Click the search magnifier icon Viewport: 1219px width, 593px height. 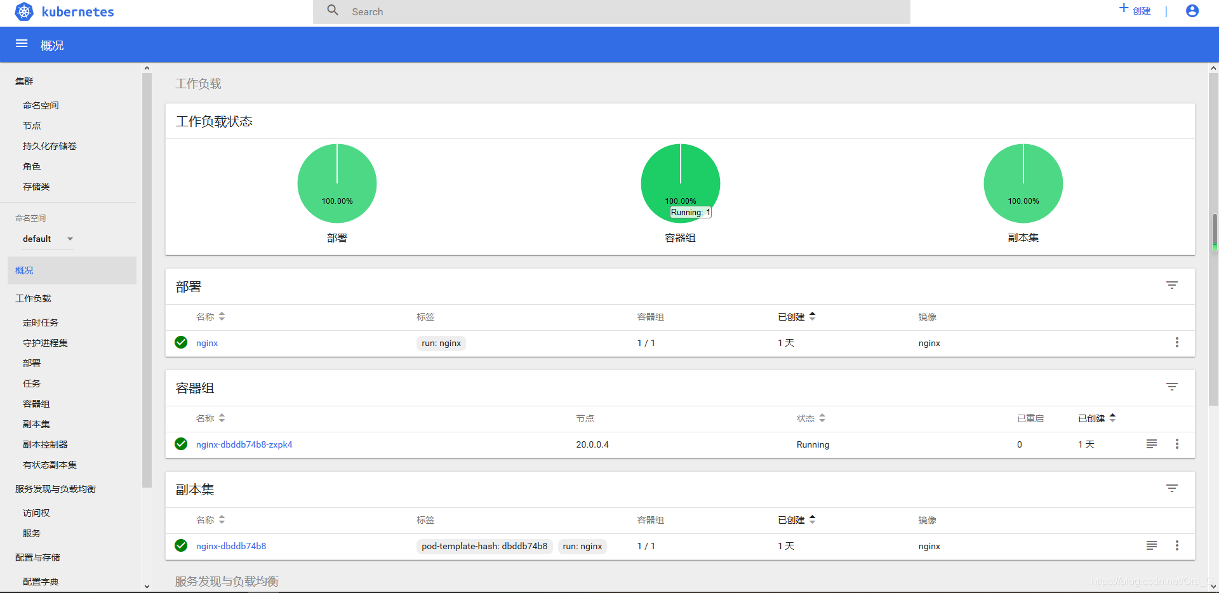click(x=333, y=10)
